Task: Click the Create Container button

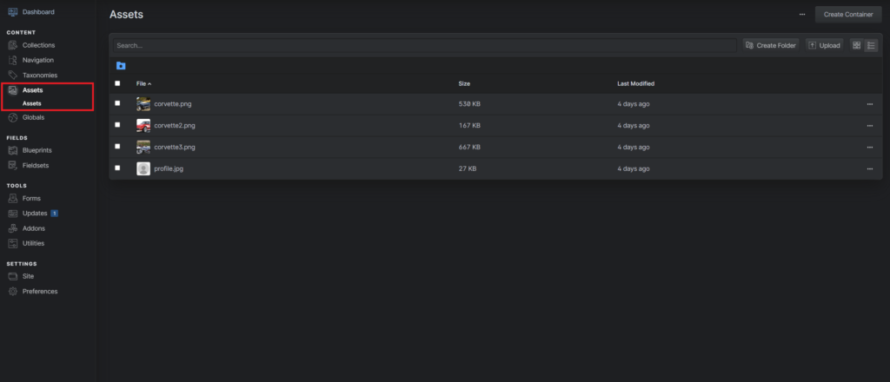Action: 847,15
